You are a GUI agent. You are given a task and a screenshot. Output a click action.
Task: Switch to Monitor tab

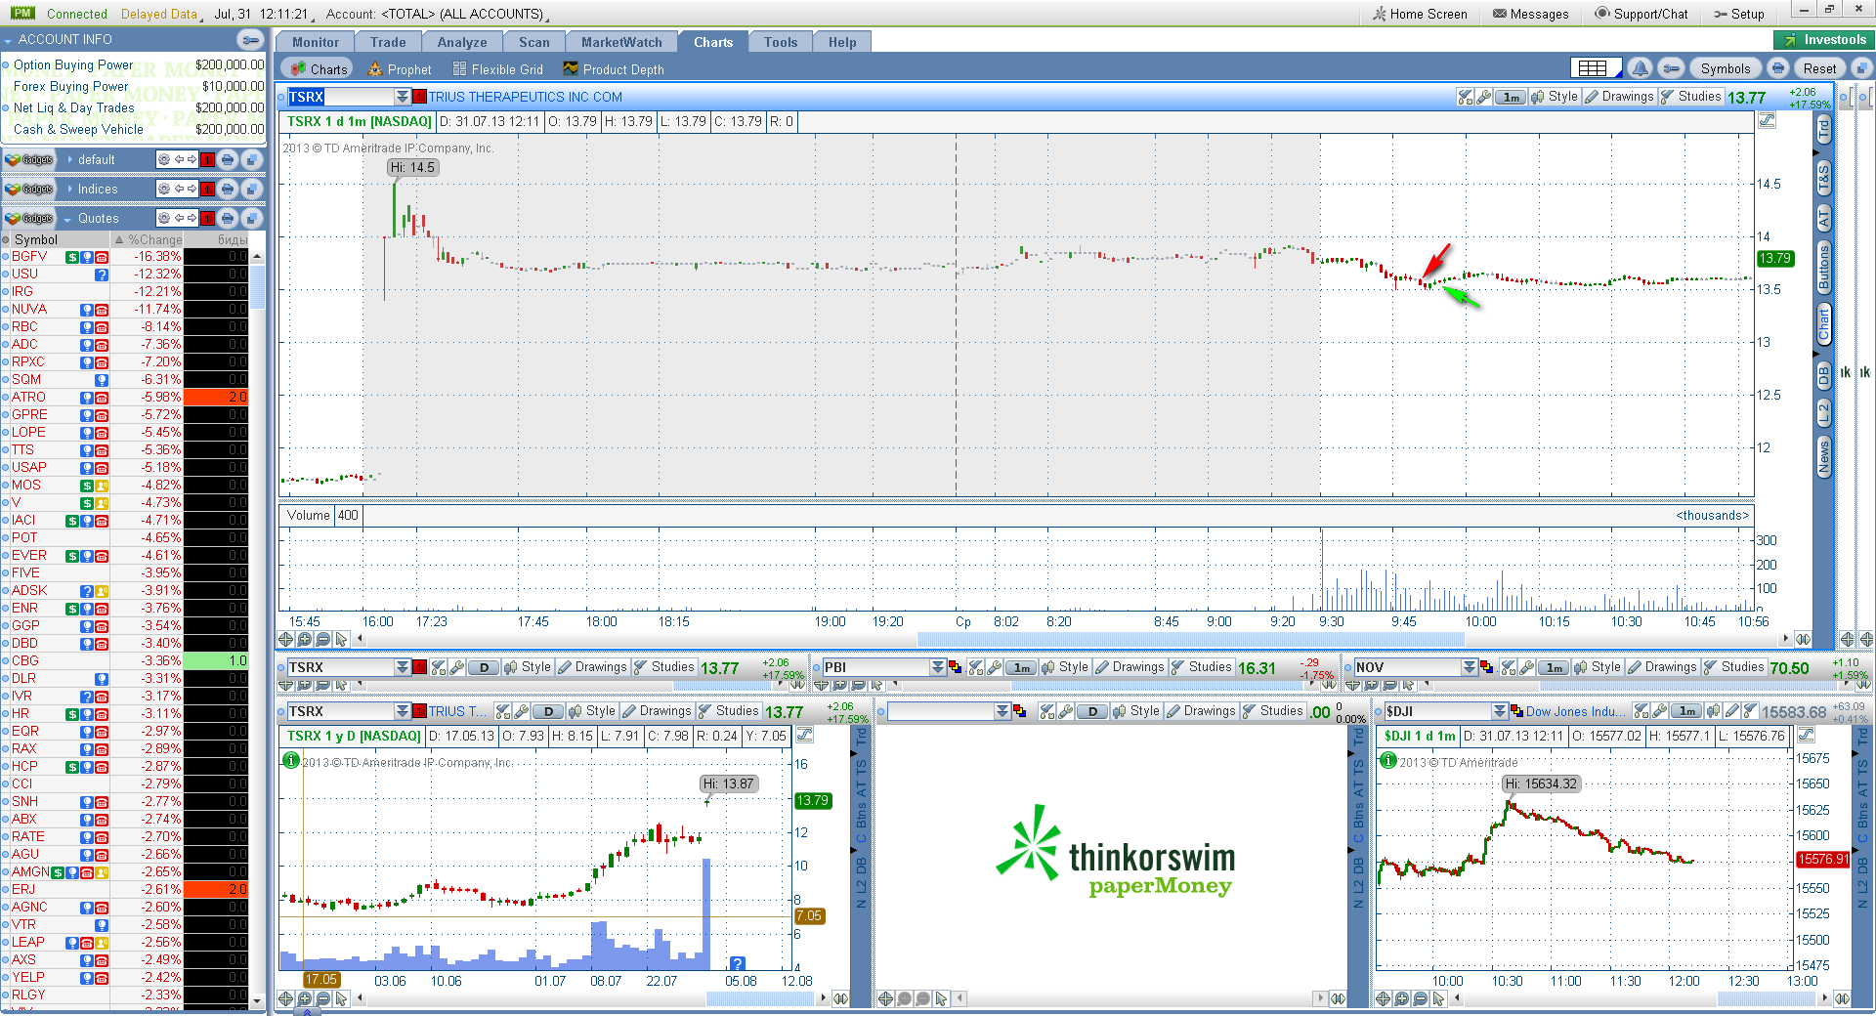click(x=315, y=42)
